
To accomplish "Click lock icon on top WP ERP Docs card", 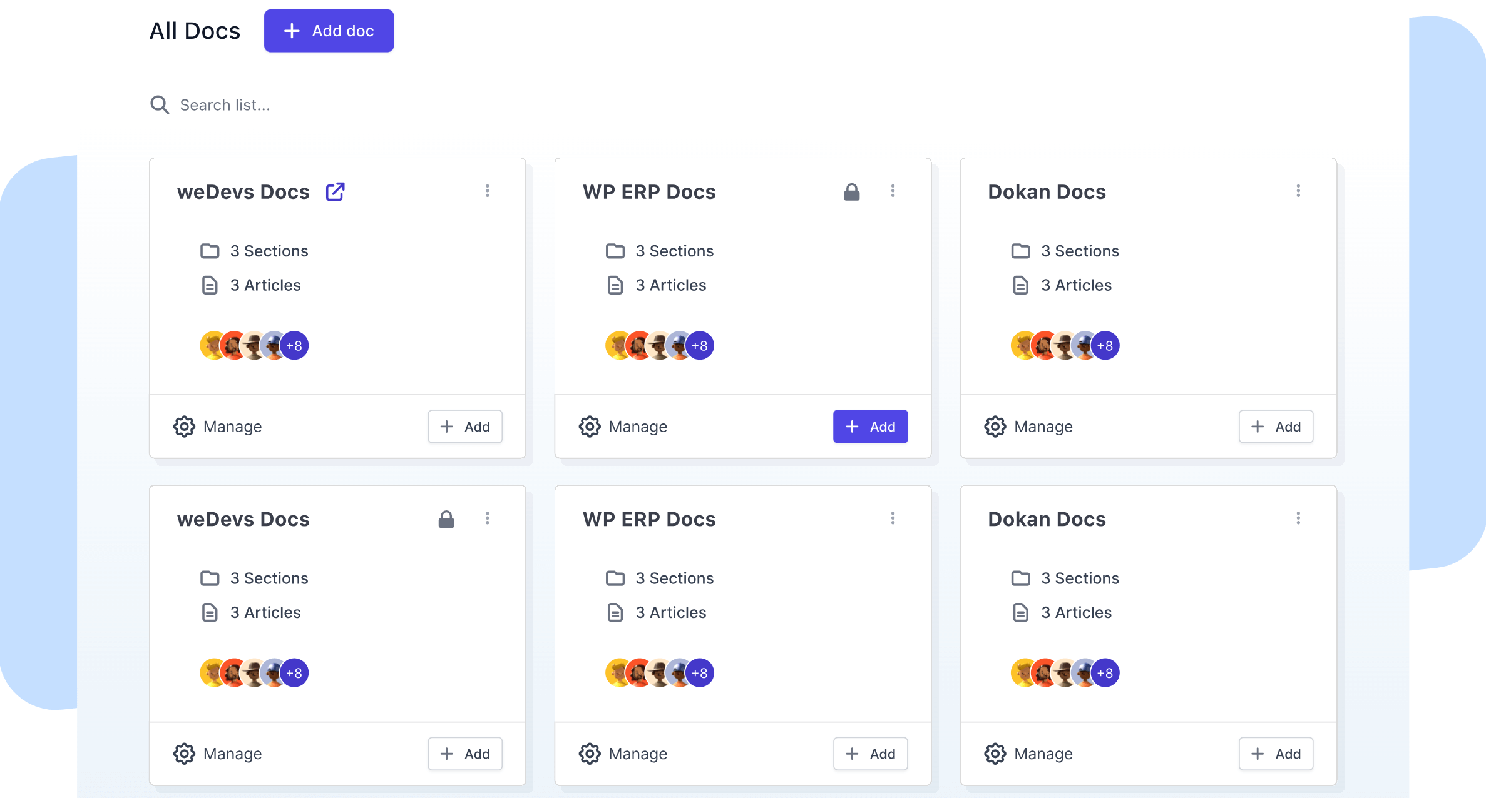I will point(851,191).
